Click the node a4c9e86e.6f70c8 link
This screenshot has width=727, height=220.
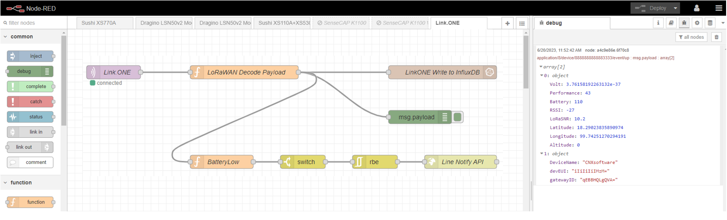607,50
